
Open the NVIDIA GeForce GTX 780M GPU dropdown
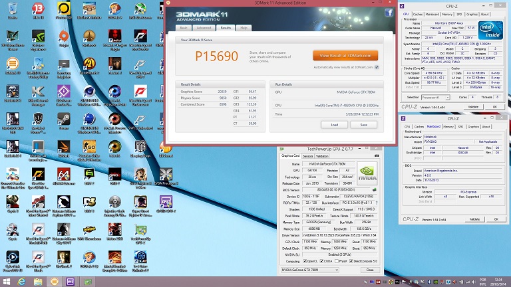pos(309,270)
